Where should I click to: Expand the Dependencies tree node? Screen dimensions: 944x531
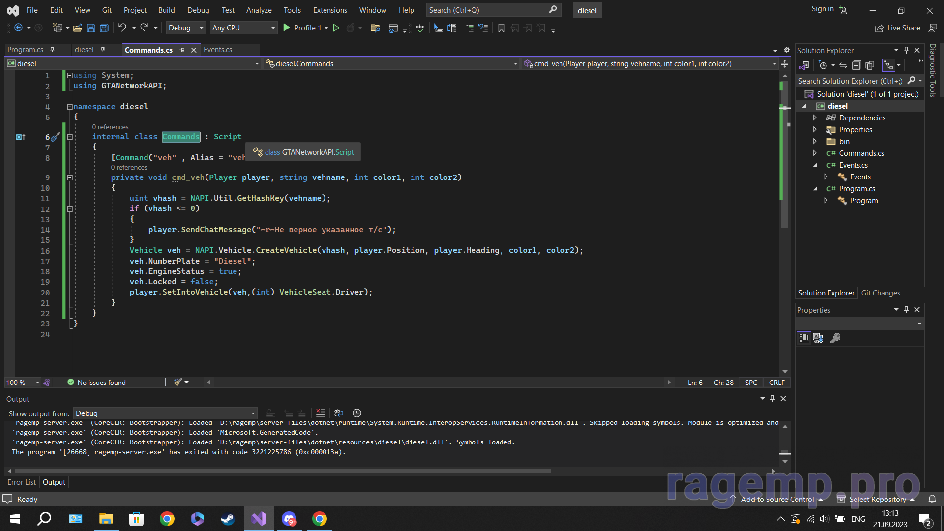pos(815,118)
